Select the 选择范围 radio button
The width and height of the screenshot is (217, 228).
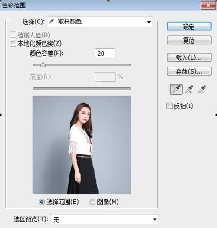click(x=42, y=202)
